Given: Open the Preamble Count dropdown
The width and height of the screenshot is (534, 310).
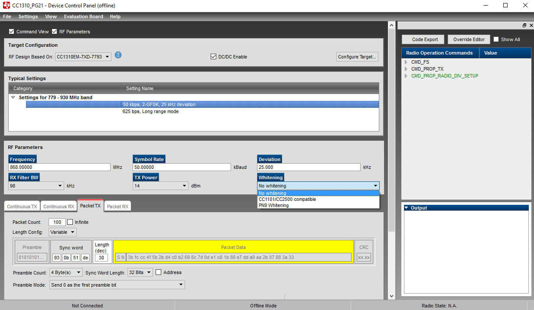Looking at the screenshot, I should point(66,272).
